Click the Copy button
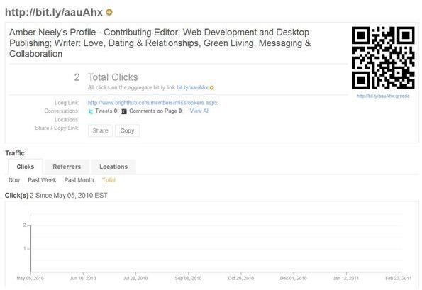 click(127, 130)
